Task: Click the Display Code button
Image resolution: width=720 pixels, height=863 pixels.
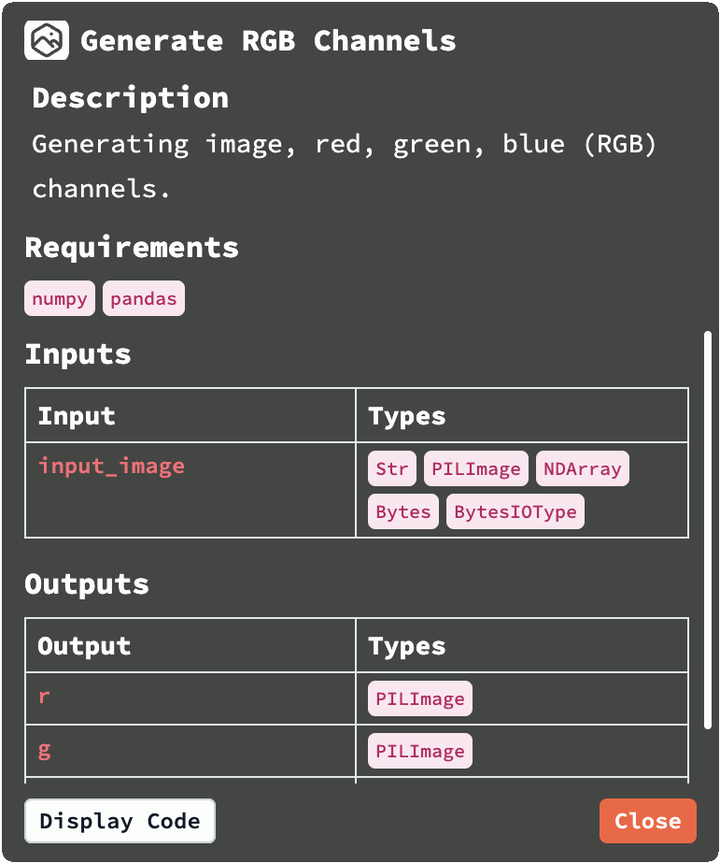Action: click(120, 821)
